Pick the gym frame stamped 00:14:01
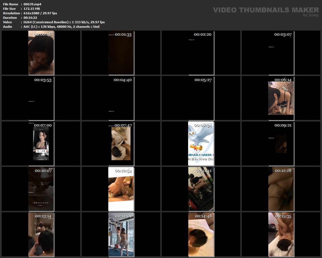Image resolution: width=322 pixels, height=258 pixels. pyautogui.click(x=121, y=234)
